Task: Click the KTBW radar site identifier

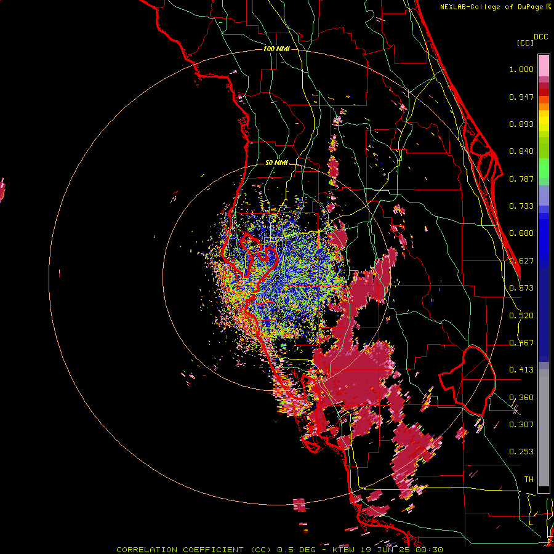Action: pyautogui.click(x=343, y=550)
